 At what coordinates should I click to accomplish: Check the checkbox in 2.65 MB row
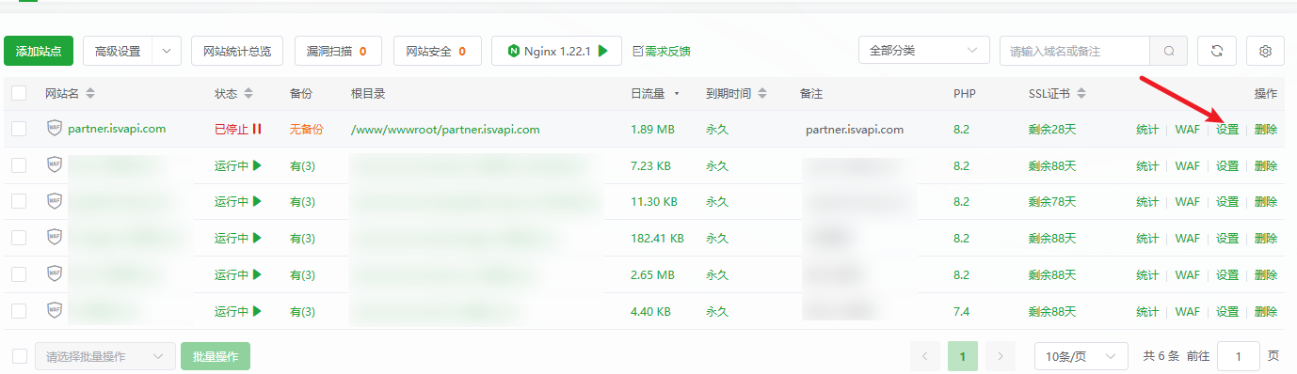[19, 274]
